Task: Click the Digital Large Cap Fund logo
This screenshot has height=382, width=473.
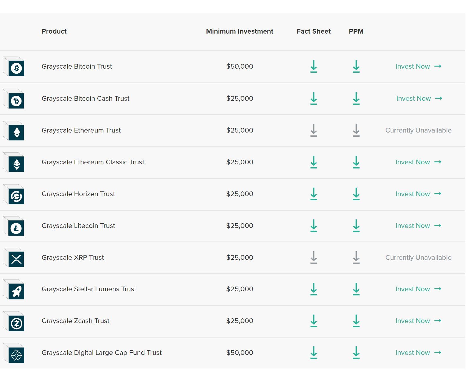Action: click(14, 353)
